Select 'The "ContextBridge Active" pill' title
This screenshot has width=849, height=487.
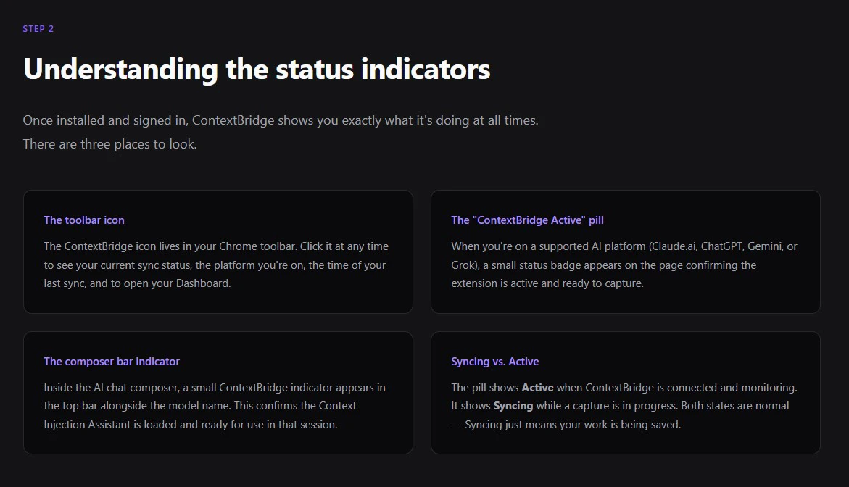point(527,220)
